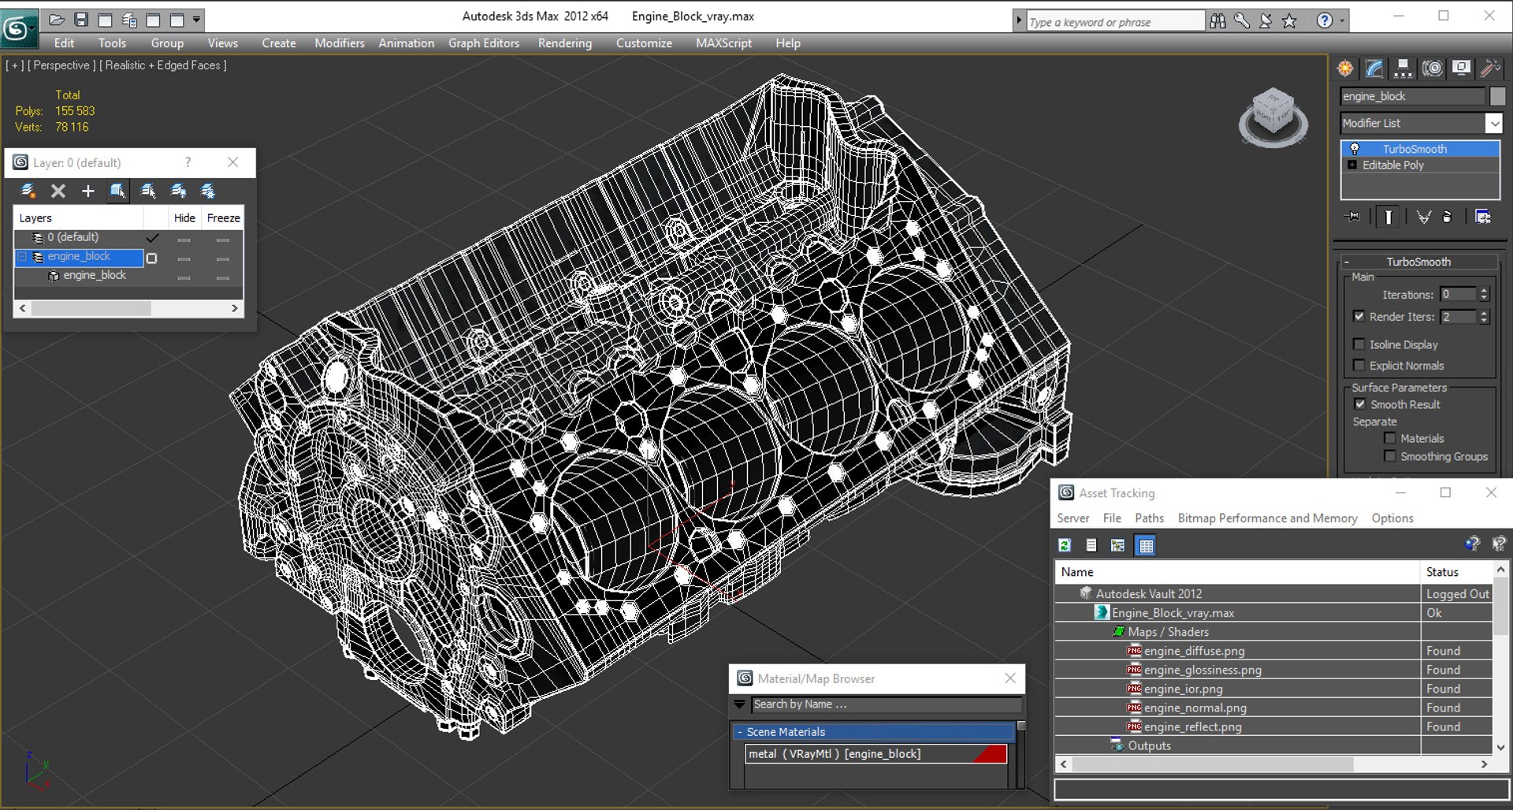The height and width of the screenshot is (810, 1513).
Task: Collapse the Scene Materials group
Action: tap(740, 732)
